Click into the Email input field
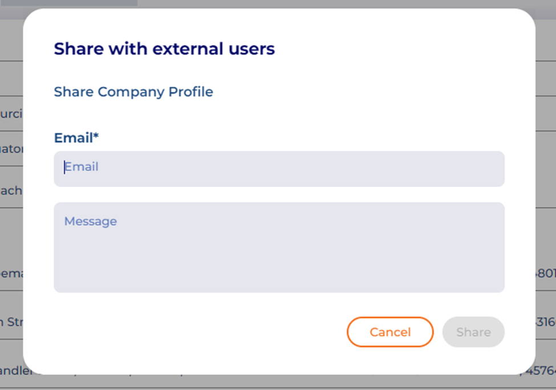This screenshot has width=556, height=390. pyautogui.click(x=279, y=169)
